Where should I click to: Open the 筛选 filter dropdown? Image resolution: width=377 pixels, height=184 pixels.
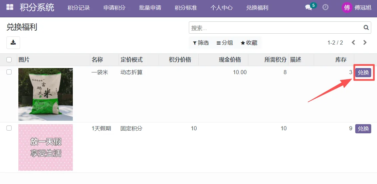coord(201,43)
